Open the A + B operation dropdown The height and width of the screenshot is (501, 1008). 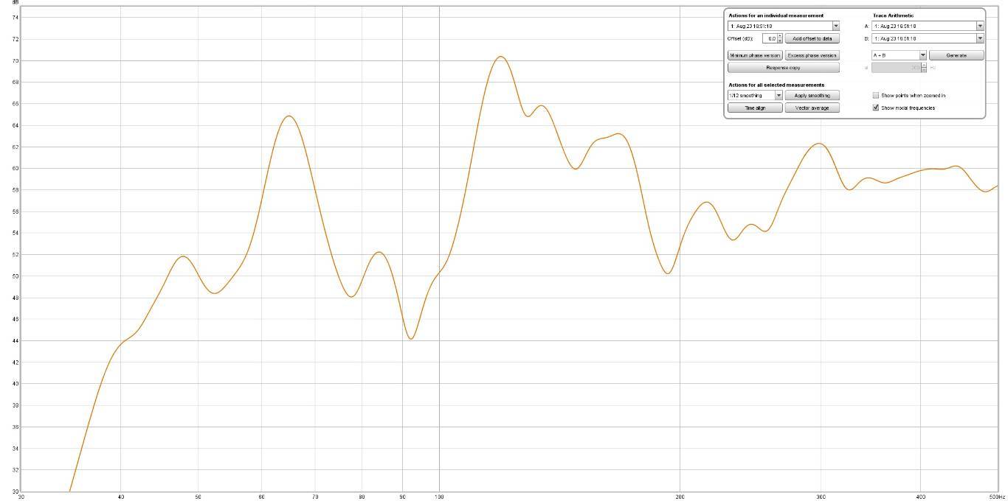[899, 55]
